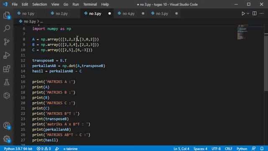Open Problems errors and warnings indicator
This screenshot has height=151, width=268.
tap(44, 149)
